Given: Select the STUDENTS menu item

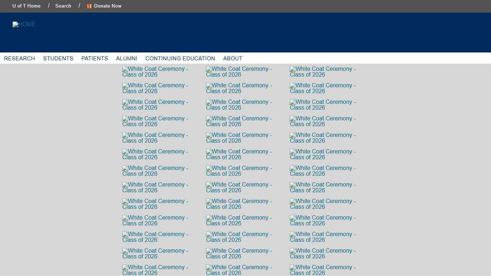Looking at the screenshot, I should coord(58,59).
